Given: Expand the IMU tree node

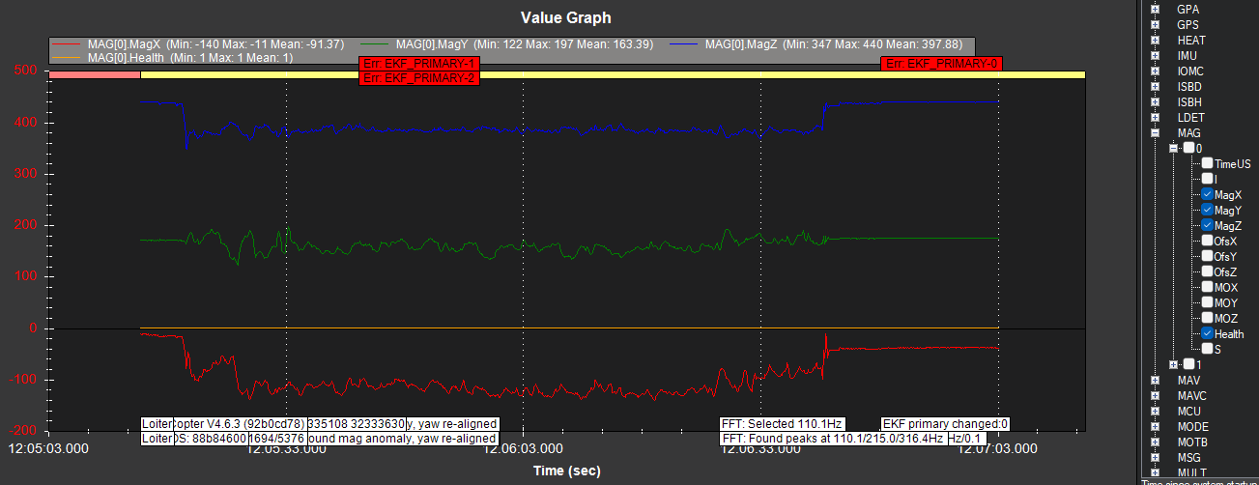Looking at the screenshot, I should click(1155, 55).
